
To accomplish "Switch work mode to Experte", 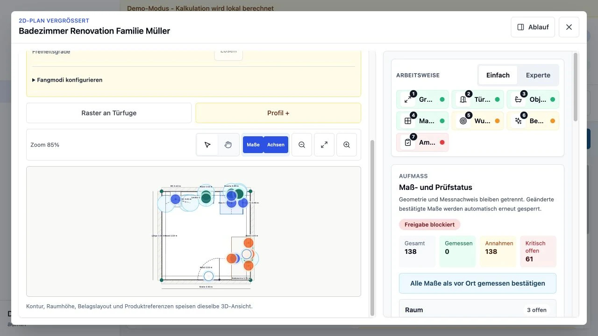I will tap(538, 75).
